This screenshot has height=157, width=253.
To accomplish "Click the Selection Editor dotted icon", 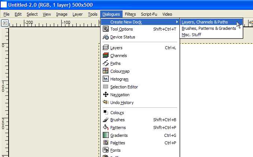I will (105, 87).
